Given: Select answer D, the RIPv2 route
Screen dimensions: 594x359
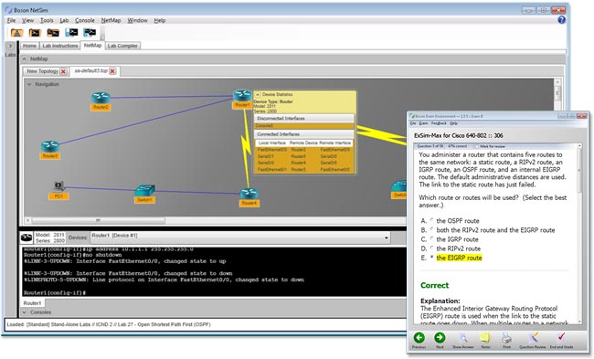Looking at the screenshot, I should (432, 248).
